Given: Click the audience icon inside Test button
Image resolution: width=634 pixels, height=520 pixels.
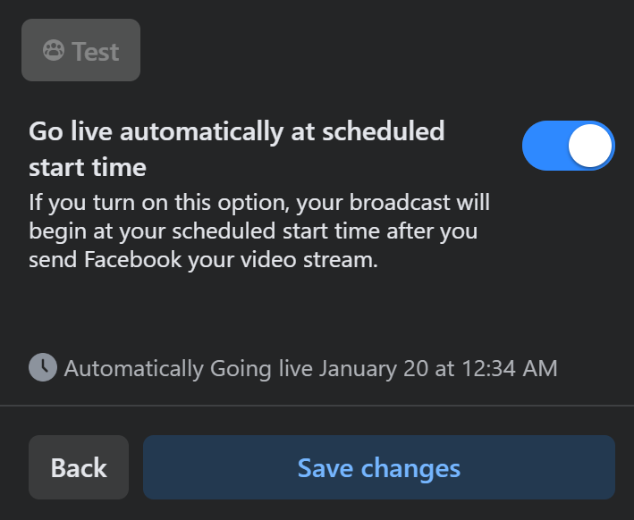Looking at the screenshot, I should [54, 51].
